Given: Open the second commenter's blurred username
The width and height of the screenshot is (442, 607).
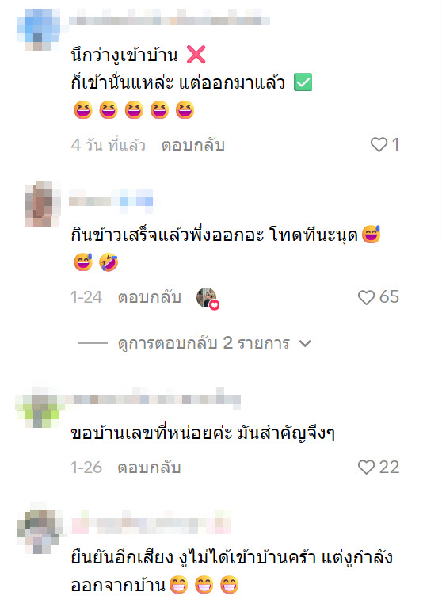Looking at the screenshot, I should pos(111,201).
